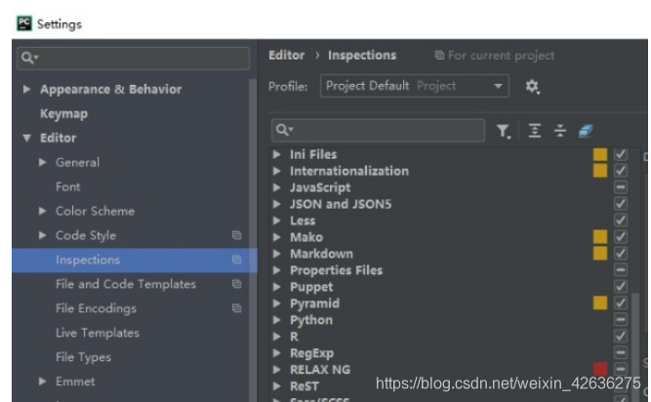This screenshot has height=402, width=651.
Task: Open the Keymap settings page
Action: 64,113
